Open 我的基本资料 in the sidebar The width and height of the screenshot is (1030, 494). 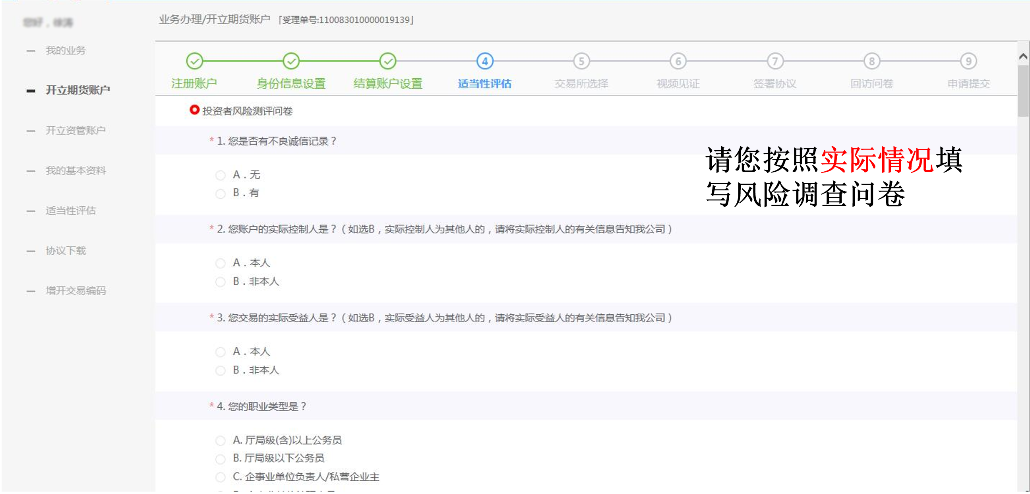[76, 170]
